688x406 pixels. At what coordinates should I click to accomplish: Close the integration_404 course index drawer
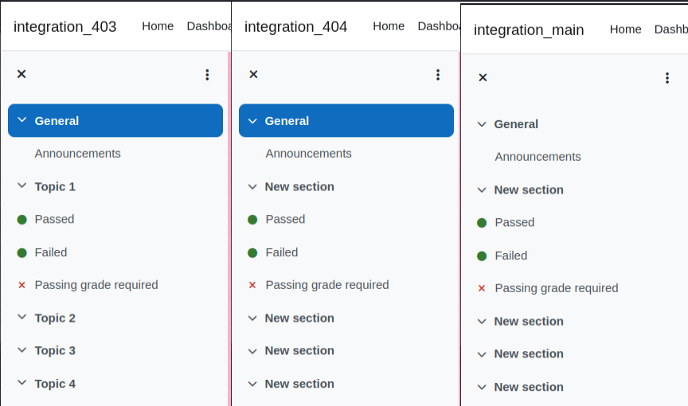tap(253, 75)
